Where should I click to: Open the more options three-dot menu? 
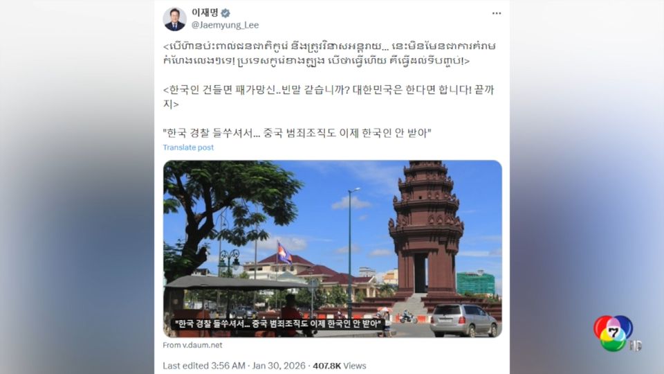pos(497,14)
